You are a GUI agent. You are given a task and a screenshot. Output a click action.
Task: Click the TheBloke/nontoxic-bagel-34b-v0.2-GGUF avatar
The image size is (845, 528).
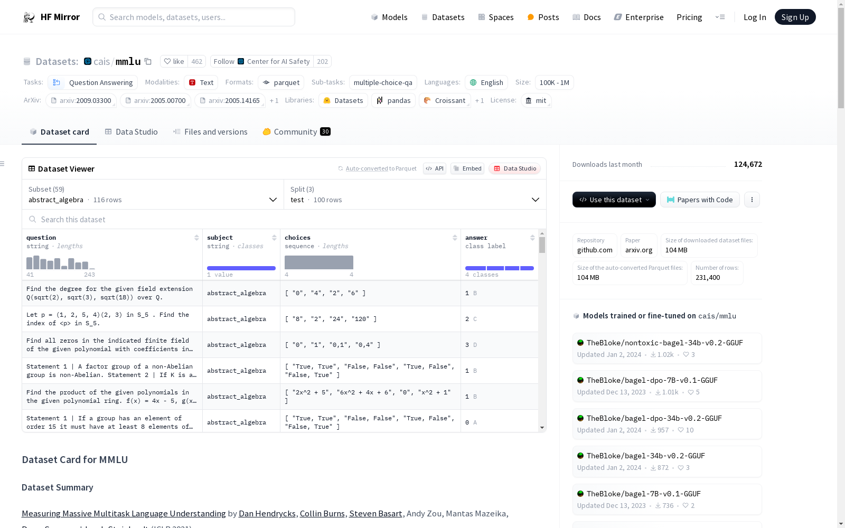pyautogui.click(x=580, y=343)
